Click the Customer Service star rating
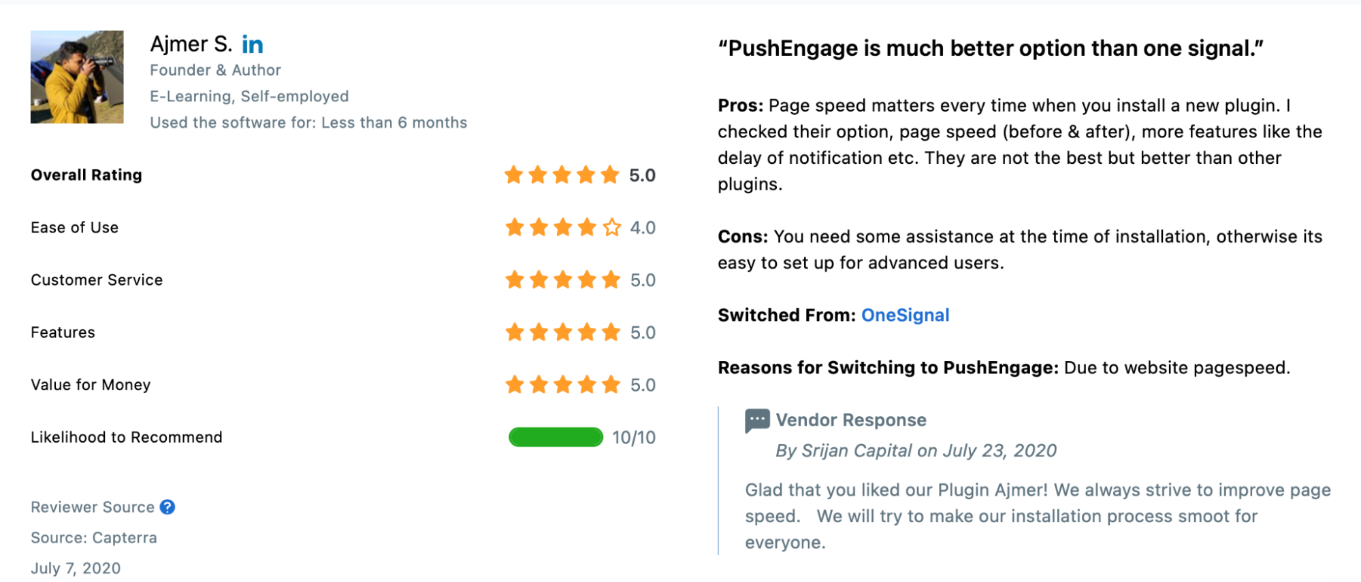 tap(562, 280)
